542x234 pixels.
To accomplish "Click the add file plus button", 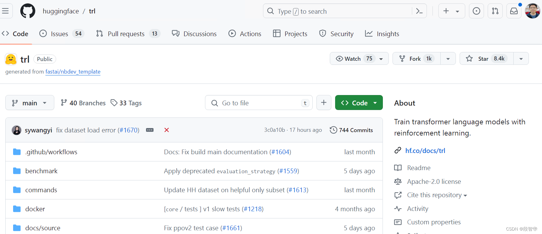I will click(x=324, y=103).
